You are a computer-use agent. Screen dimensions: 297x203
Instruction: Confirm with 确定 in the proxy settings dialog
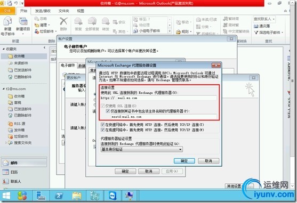click(x=184, y=161)
